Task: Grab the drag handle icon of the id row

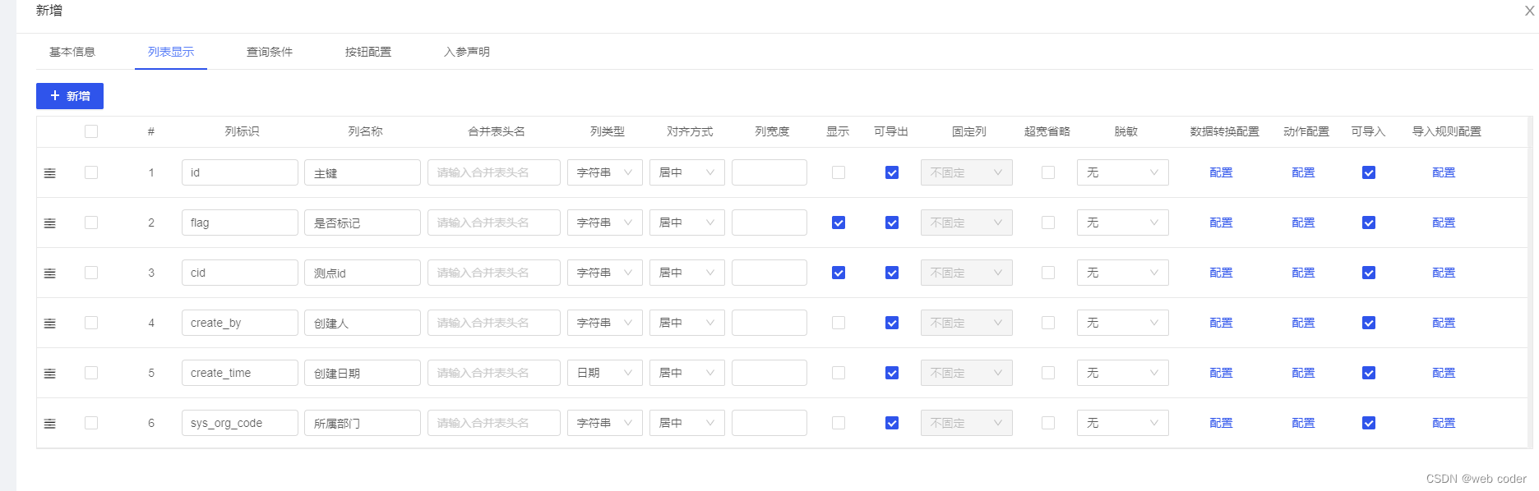Action: [x=50, y=173]
